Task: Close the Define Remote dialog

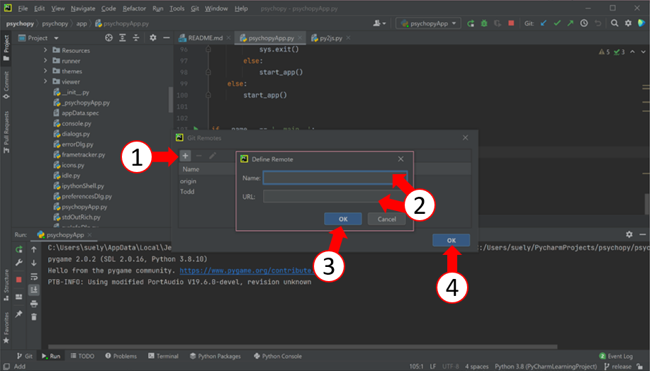Action: tap(400, 159)
